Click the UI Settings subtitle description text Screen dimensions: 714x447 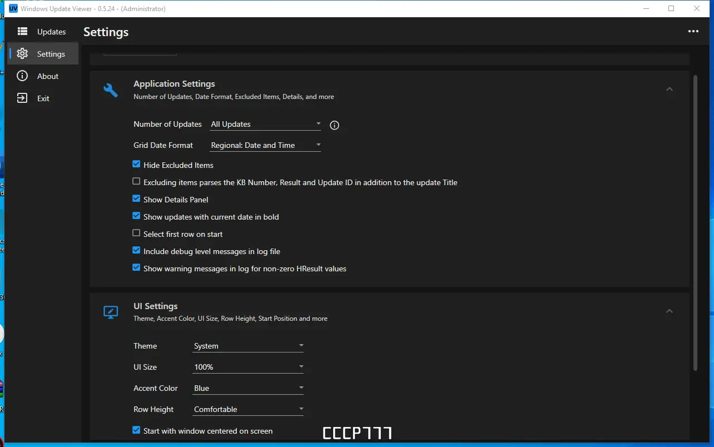tap(230, 319)
